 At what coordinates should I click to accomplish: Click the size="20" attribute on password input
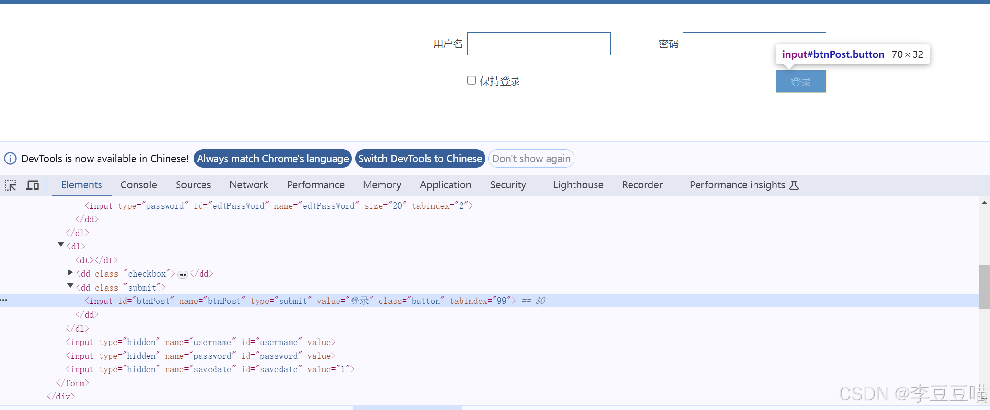coord(385,206)
